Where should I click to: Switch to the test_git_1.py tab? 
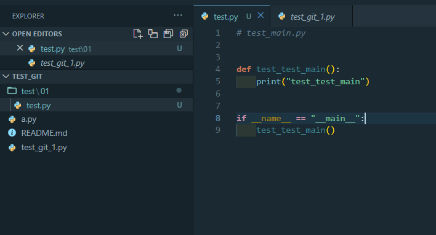(x=311, y=17)
